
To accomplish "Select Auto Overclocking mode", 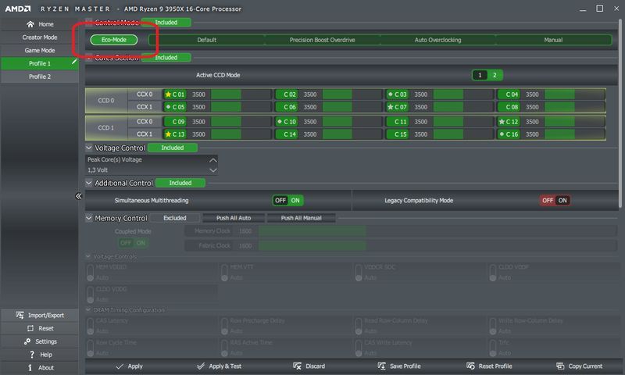I will point(437,40).
